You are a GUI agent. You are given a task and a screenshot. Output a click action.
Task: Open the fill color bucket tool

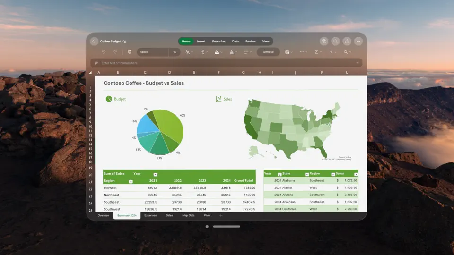[x=218, y=52]
